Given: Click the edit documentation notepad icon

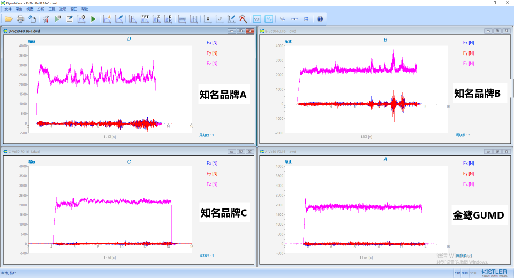Looking at the screenshot, I should tap(70, 19).
